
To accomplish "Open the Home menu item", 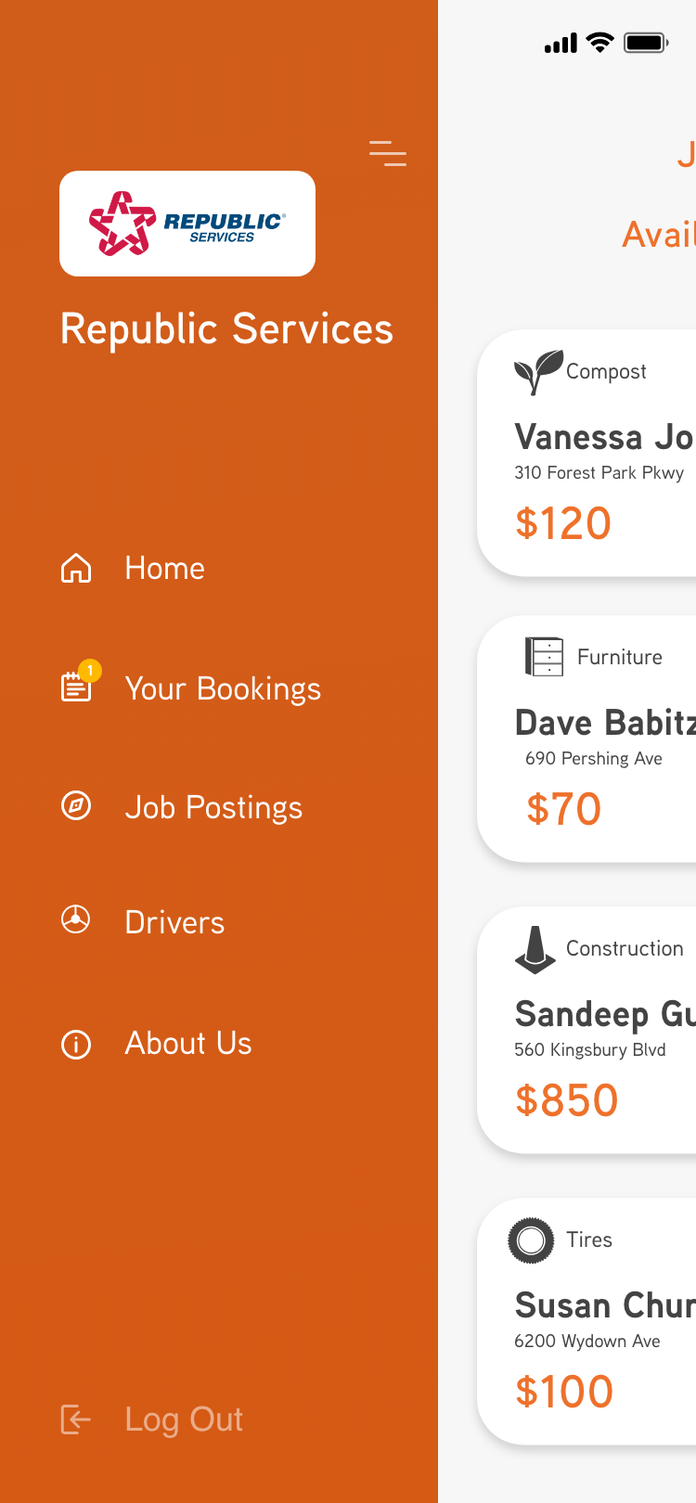I will [x=164, y=568].
